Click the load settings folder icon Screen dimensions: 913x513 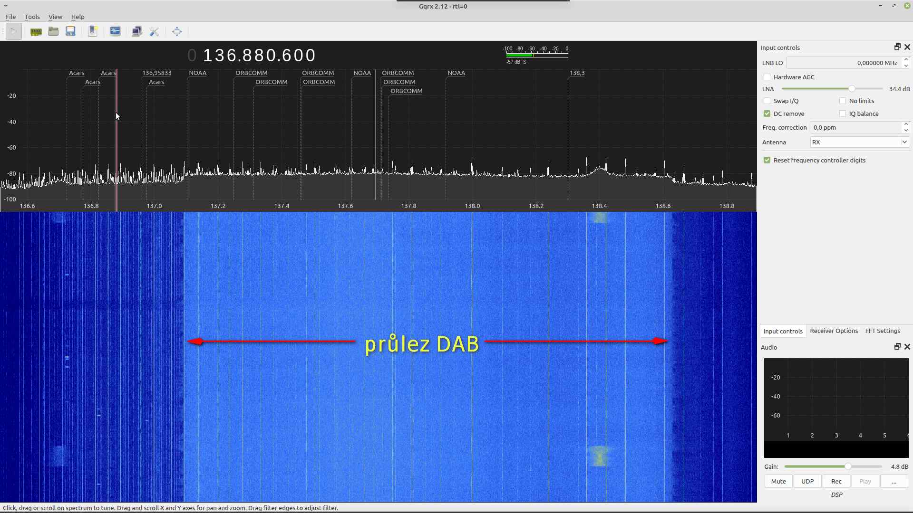pos(53,32)
